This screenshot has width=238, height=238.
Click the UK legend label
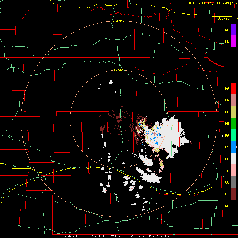pyautogui.click(x=227, y=42)
